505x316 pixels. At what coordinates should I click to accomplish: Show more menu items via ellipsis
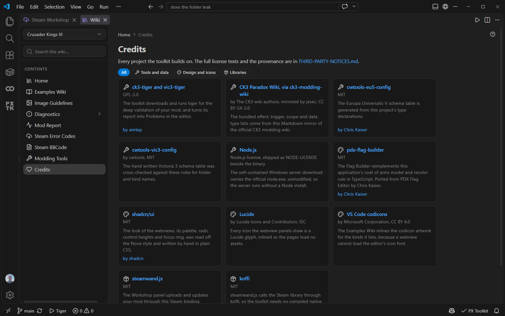119,7
